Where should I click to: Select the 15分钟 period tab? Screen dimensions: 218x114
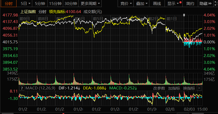[55, 3]
